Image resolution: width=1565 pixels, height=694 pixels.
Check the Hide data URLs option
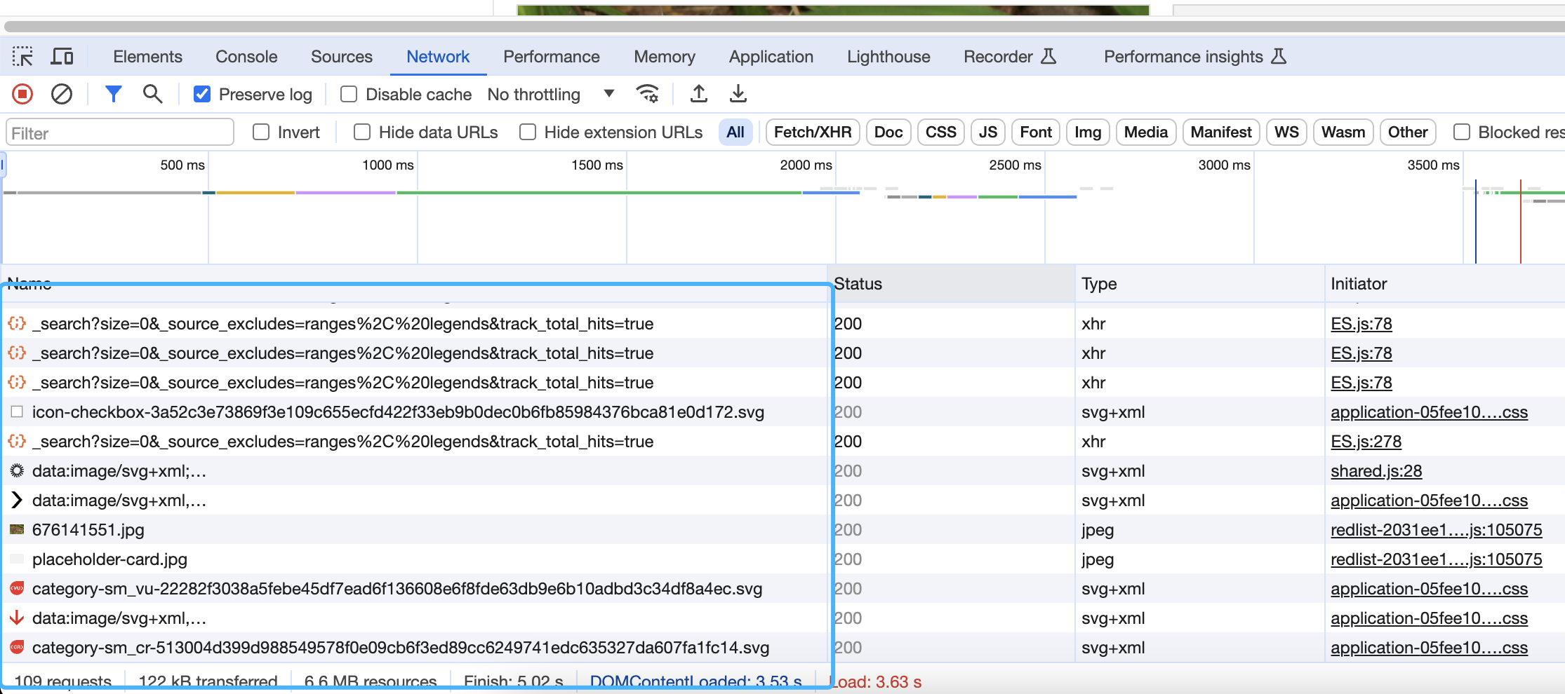[362, 132]
